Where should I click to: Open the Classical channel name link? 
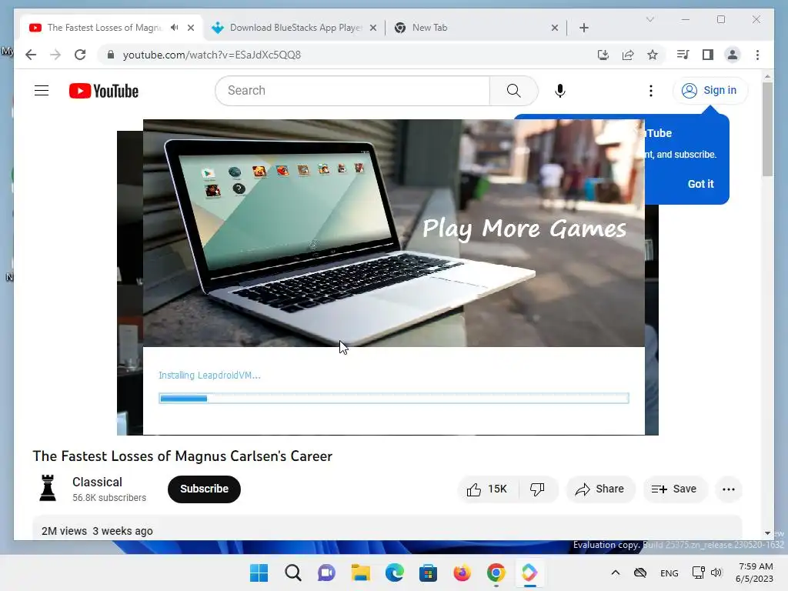click(x=97, y=482)
